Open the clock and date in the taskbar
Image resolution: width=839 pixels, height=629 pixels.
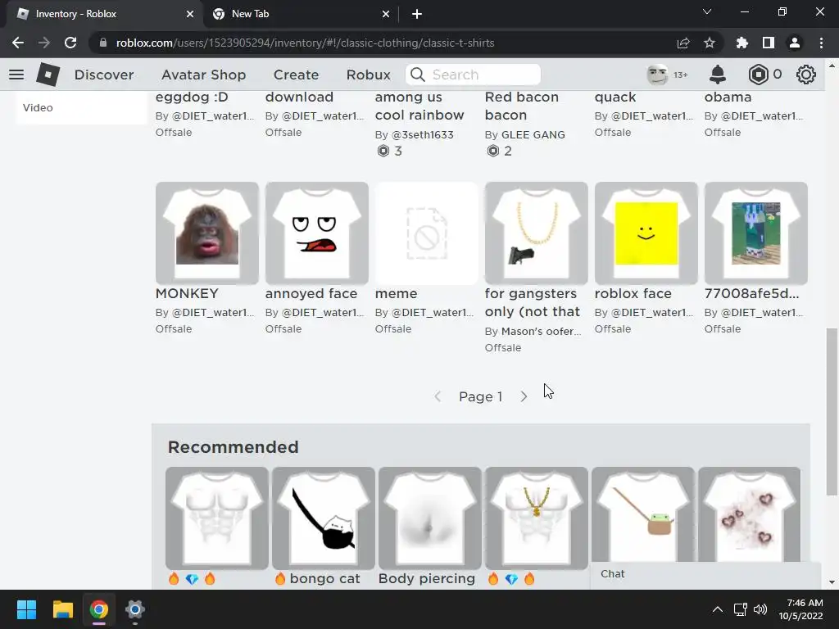click(800, 609)
